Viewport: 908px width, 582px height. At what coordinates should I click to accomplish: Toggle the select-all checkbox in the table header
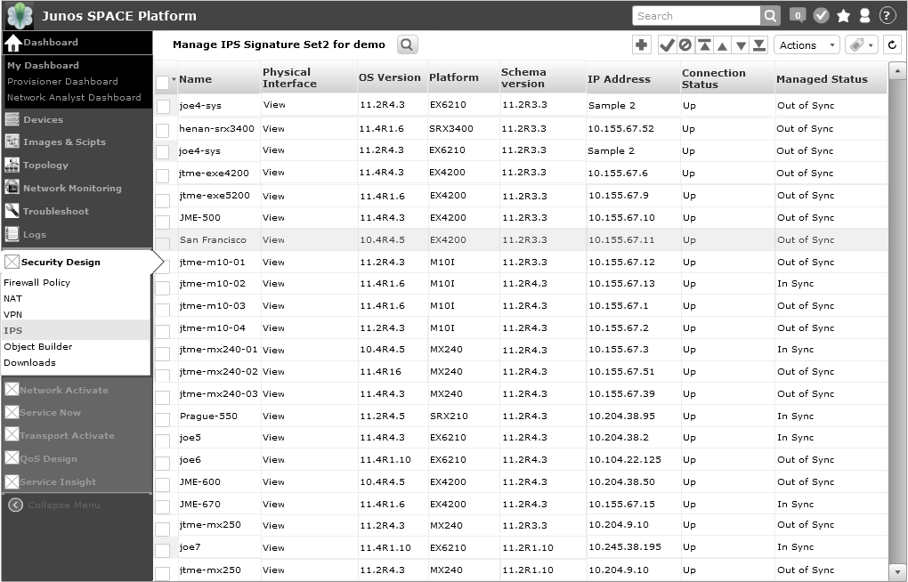[162, 83]
